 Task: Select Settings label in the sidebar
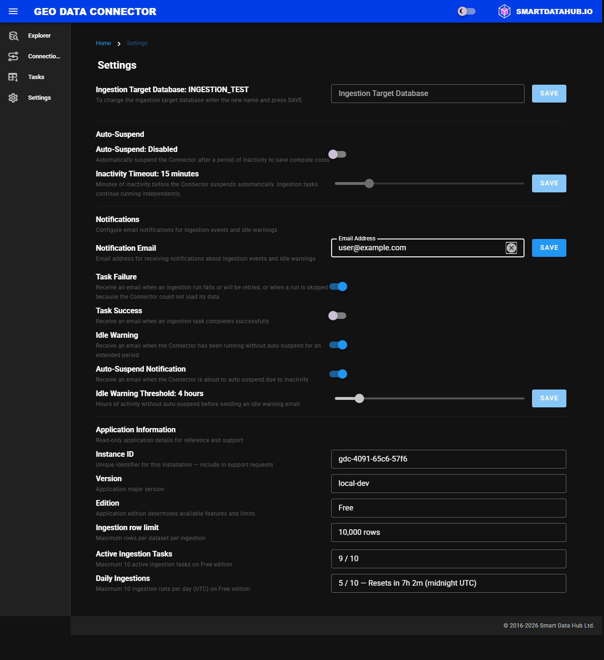(x=40, y=98)
